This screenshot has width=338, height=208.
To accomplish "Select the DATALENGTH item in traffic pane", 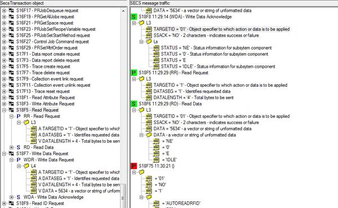I will point(193,98).
